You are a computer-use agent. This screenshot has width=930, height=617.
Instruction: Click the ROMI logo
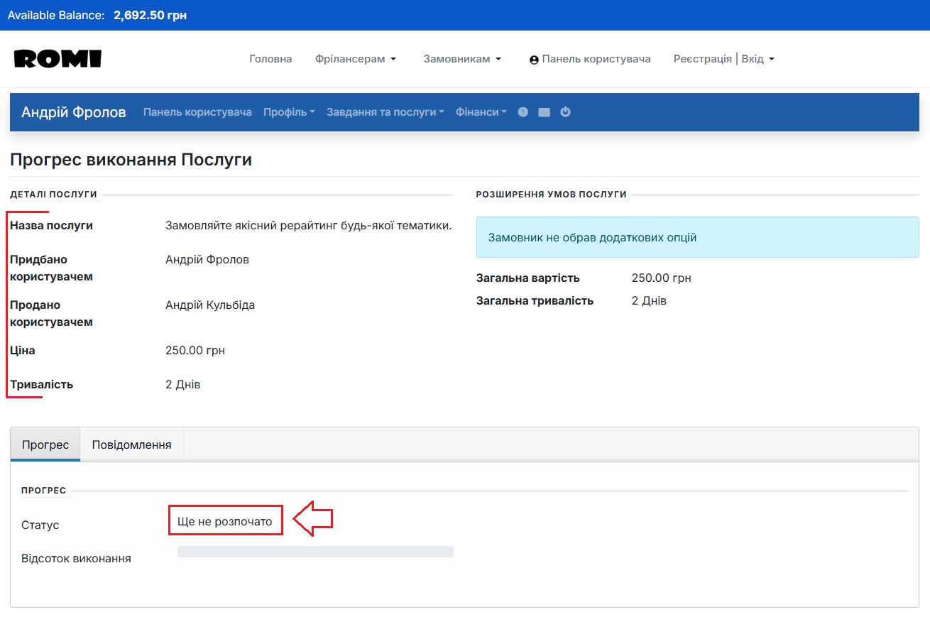point(58,59)
